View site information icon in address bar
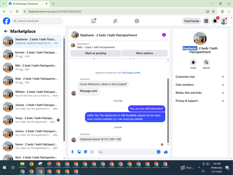The width and height of the screenshot is (233, 175). 25,11
